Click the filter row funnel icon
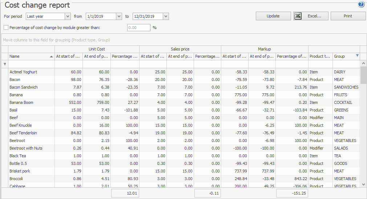The width and height of the screenshot is (367, 199). click(5, 64)
